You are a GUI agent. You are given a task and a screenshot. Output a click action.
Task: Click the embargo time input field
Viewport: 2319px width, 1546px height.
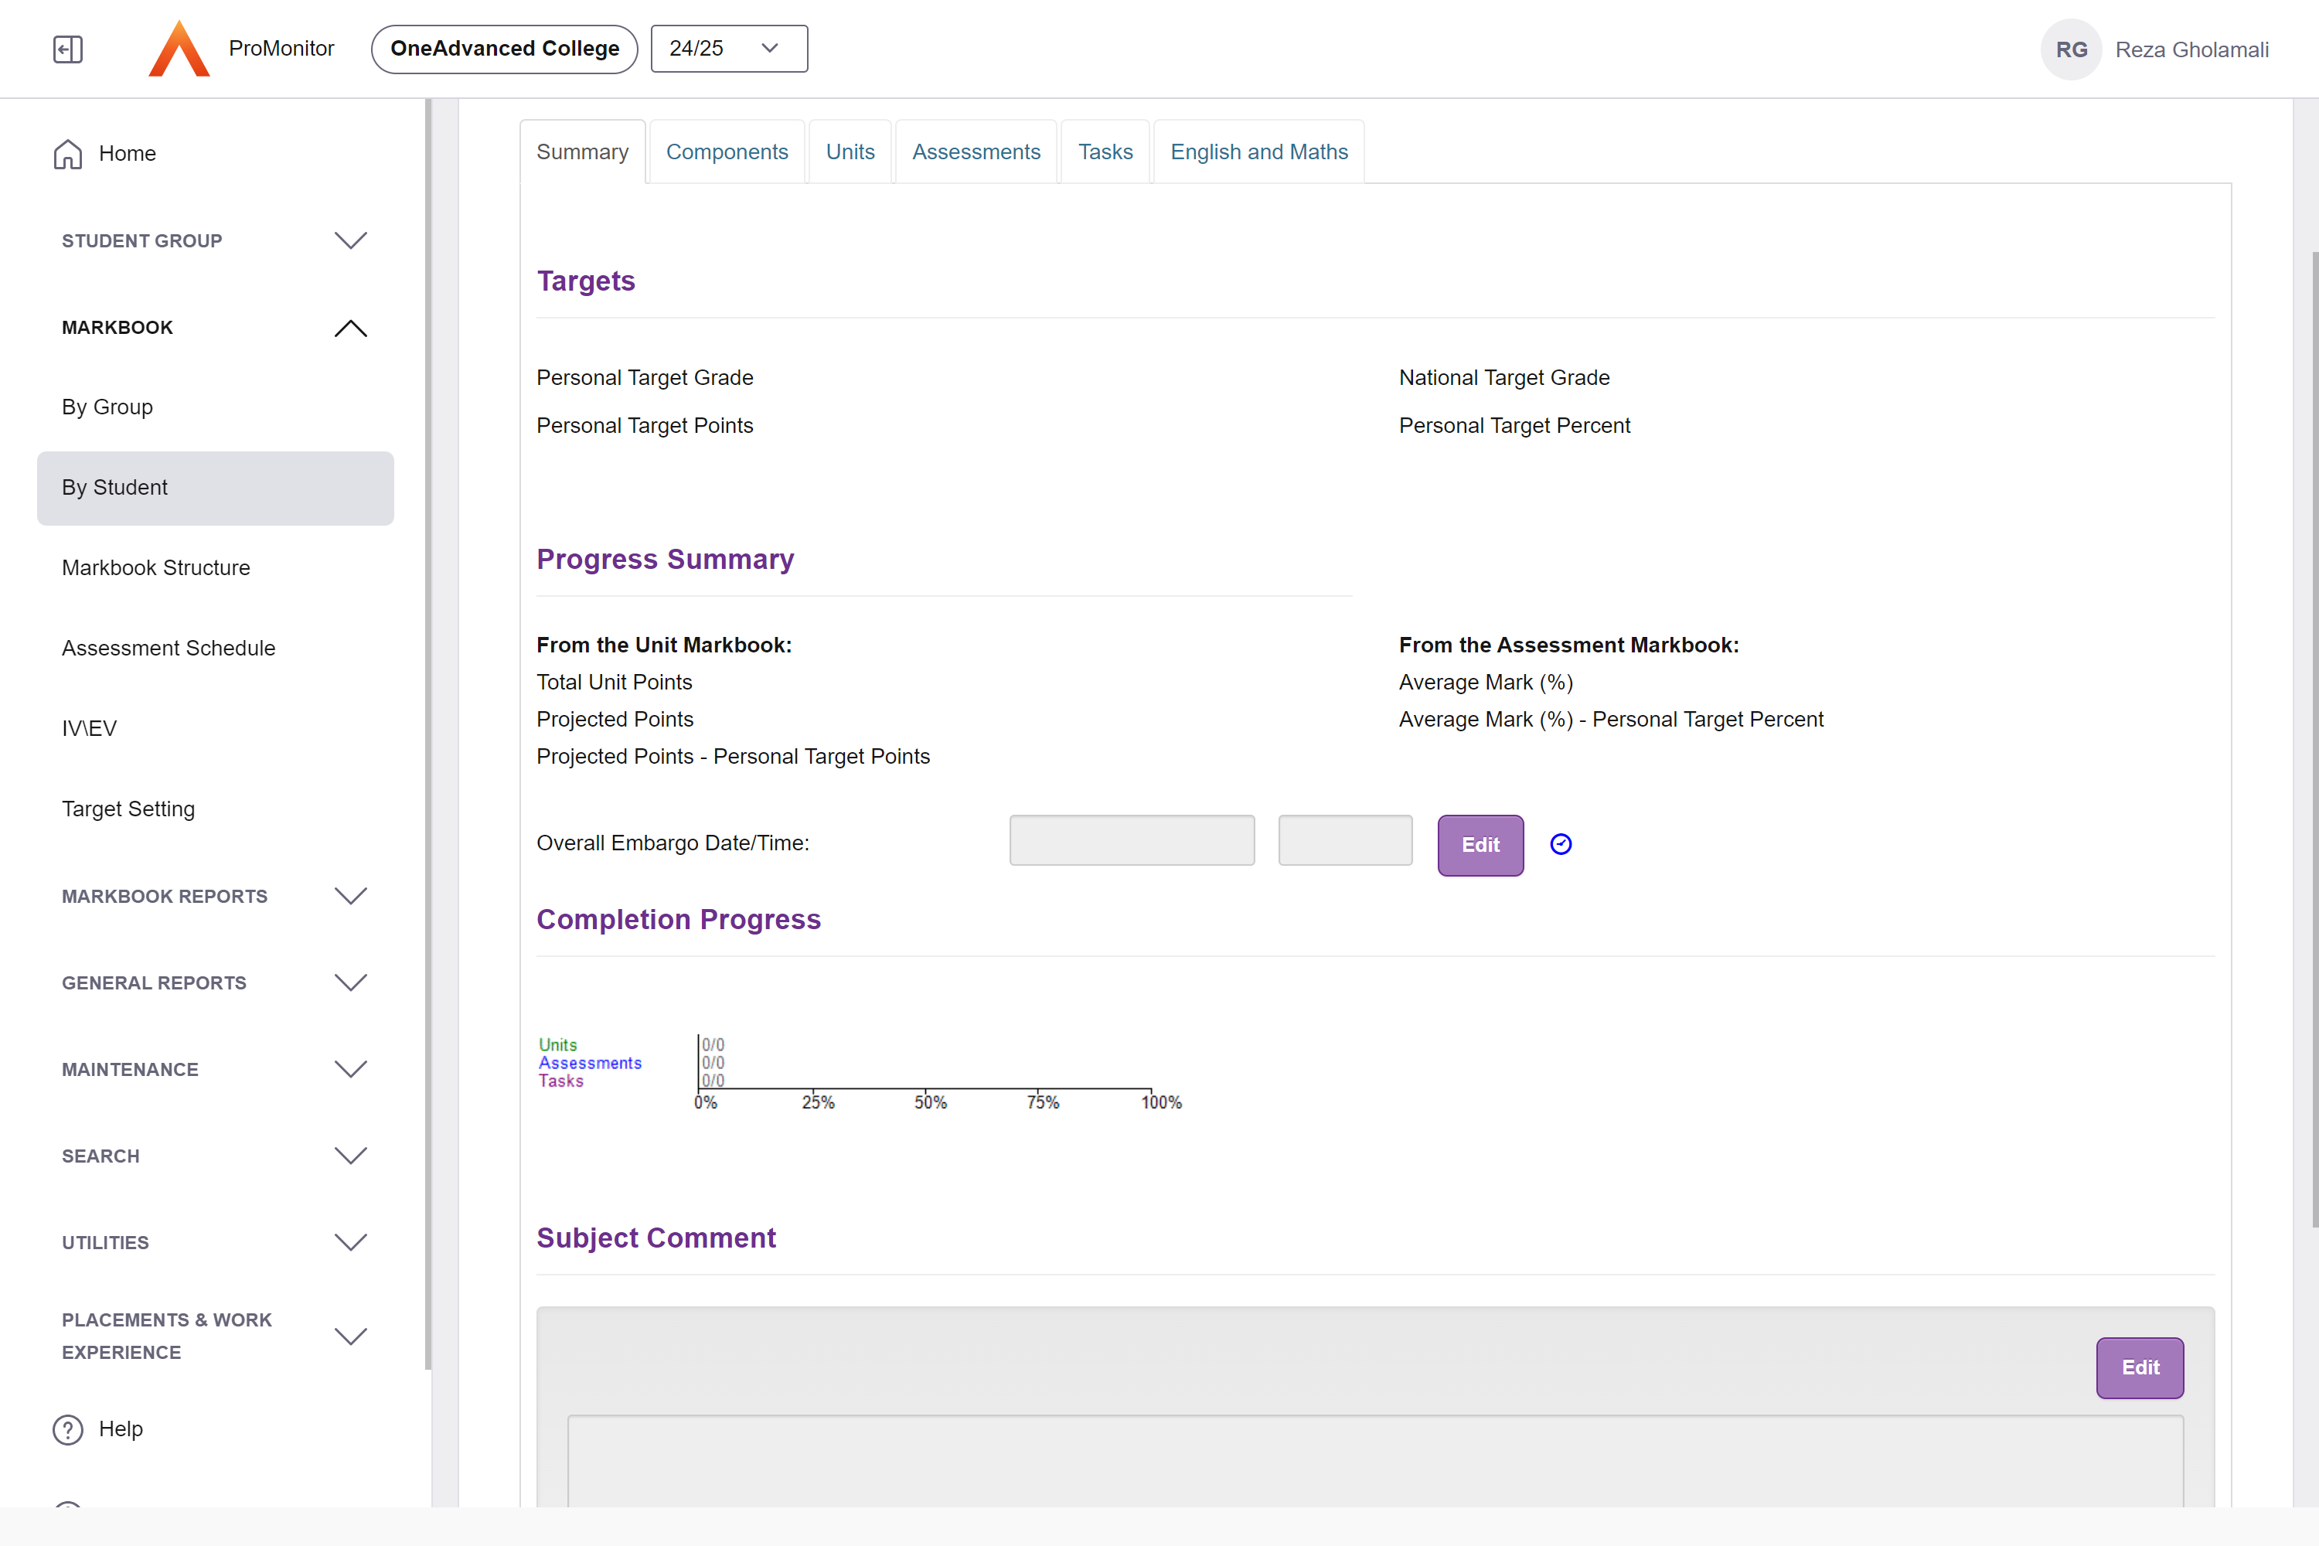pyautogui.click(x=1344, y=841)
